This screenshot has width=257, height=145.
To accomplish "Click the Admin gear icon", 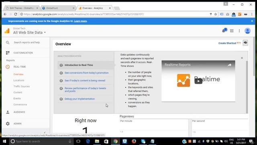I will click(8, 124).
